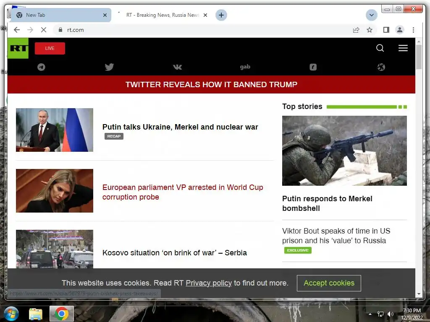Share this page using share icon
This screenshot has height=322, width=430.
[x=356, y=30]
